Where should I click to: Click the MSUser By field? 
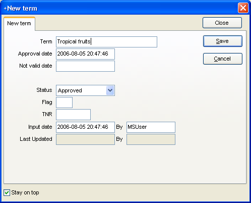[x=151, y=127]
